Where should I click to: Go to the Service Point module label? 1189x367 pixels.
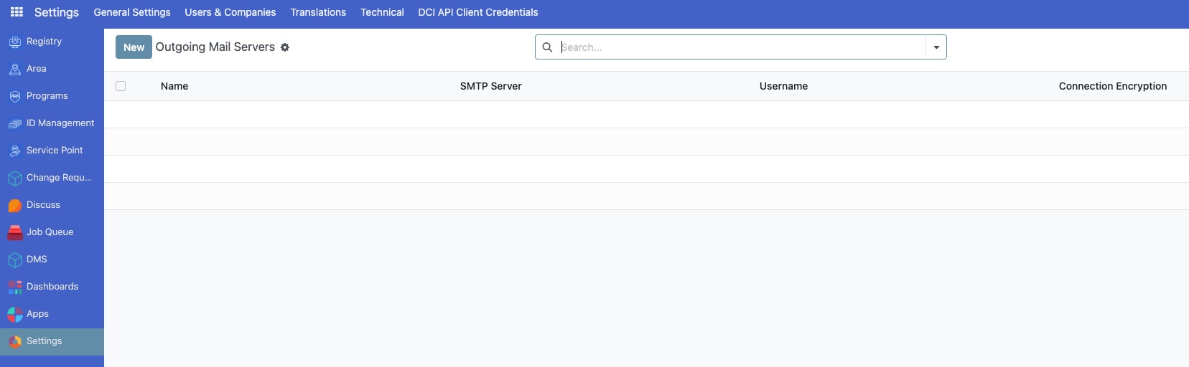click(x=55, y=151)
